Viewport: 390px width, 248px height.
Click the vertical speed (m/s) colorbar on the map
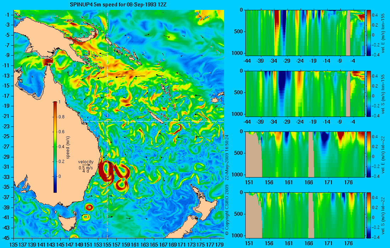(x=55, y=147)
